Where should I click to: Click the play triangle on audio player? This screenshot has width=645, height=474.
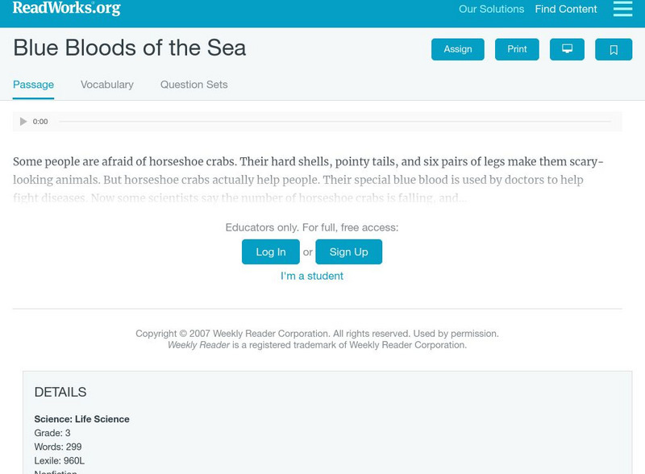click(x=23, y=122)
